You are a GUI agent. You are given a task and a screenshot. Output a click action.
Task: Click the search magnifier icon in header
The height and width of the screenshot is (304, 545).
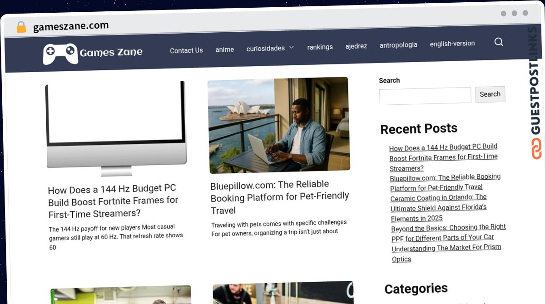point(499,42)
